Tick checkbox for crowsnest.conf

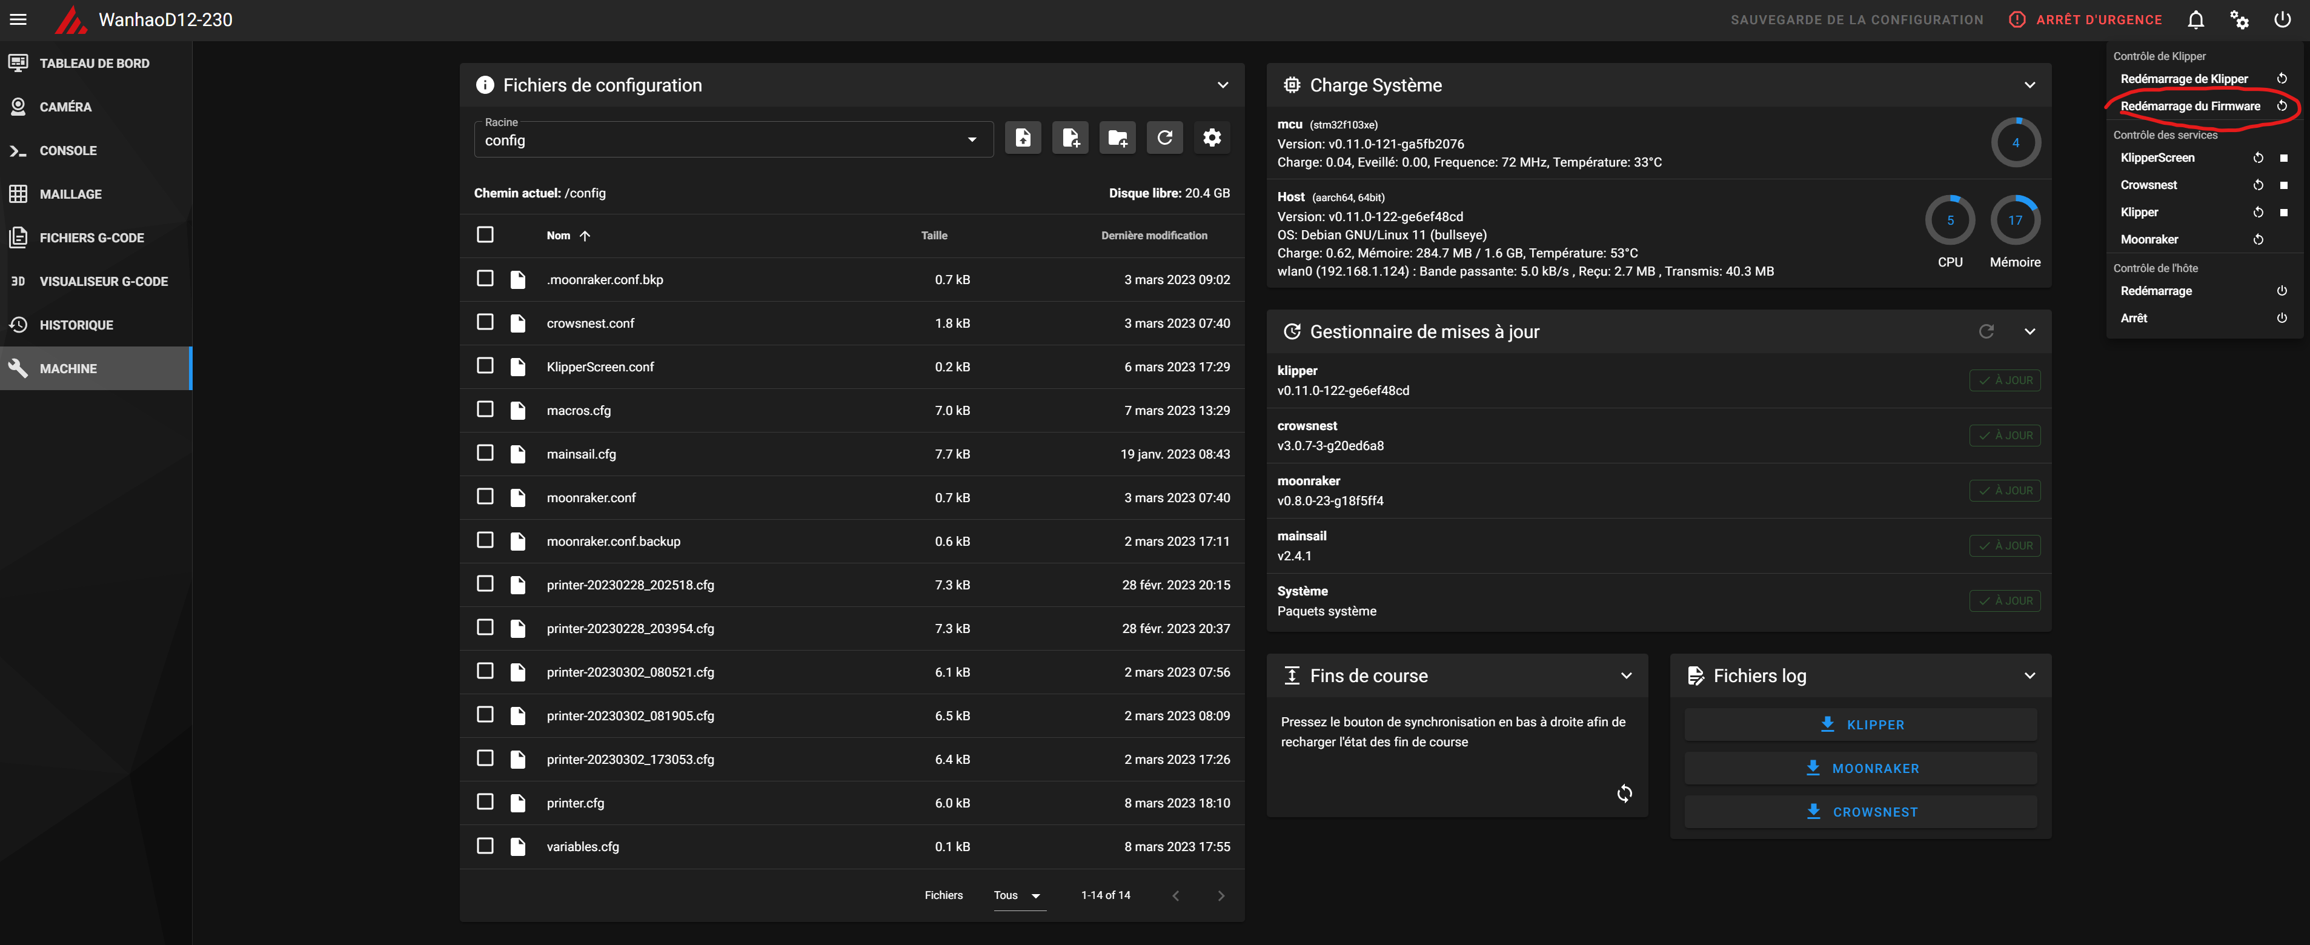[485, 322]
